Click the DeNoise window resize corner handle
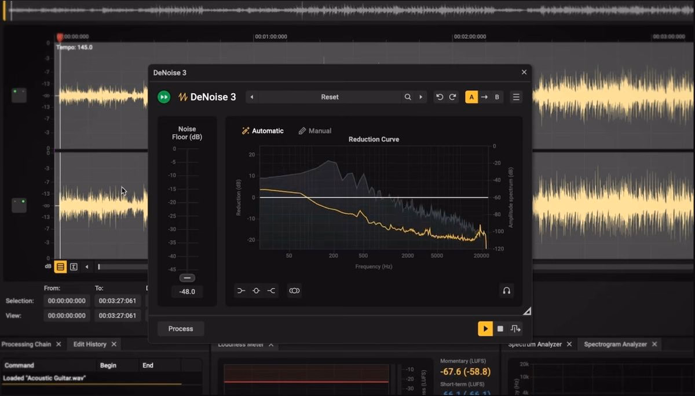695x396 pixels. coord(527,311)
